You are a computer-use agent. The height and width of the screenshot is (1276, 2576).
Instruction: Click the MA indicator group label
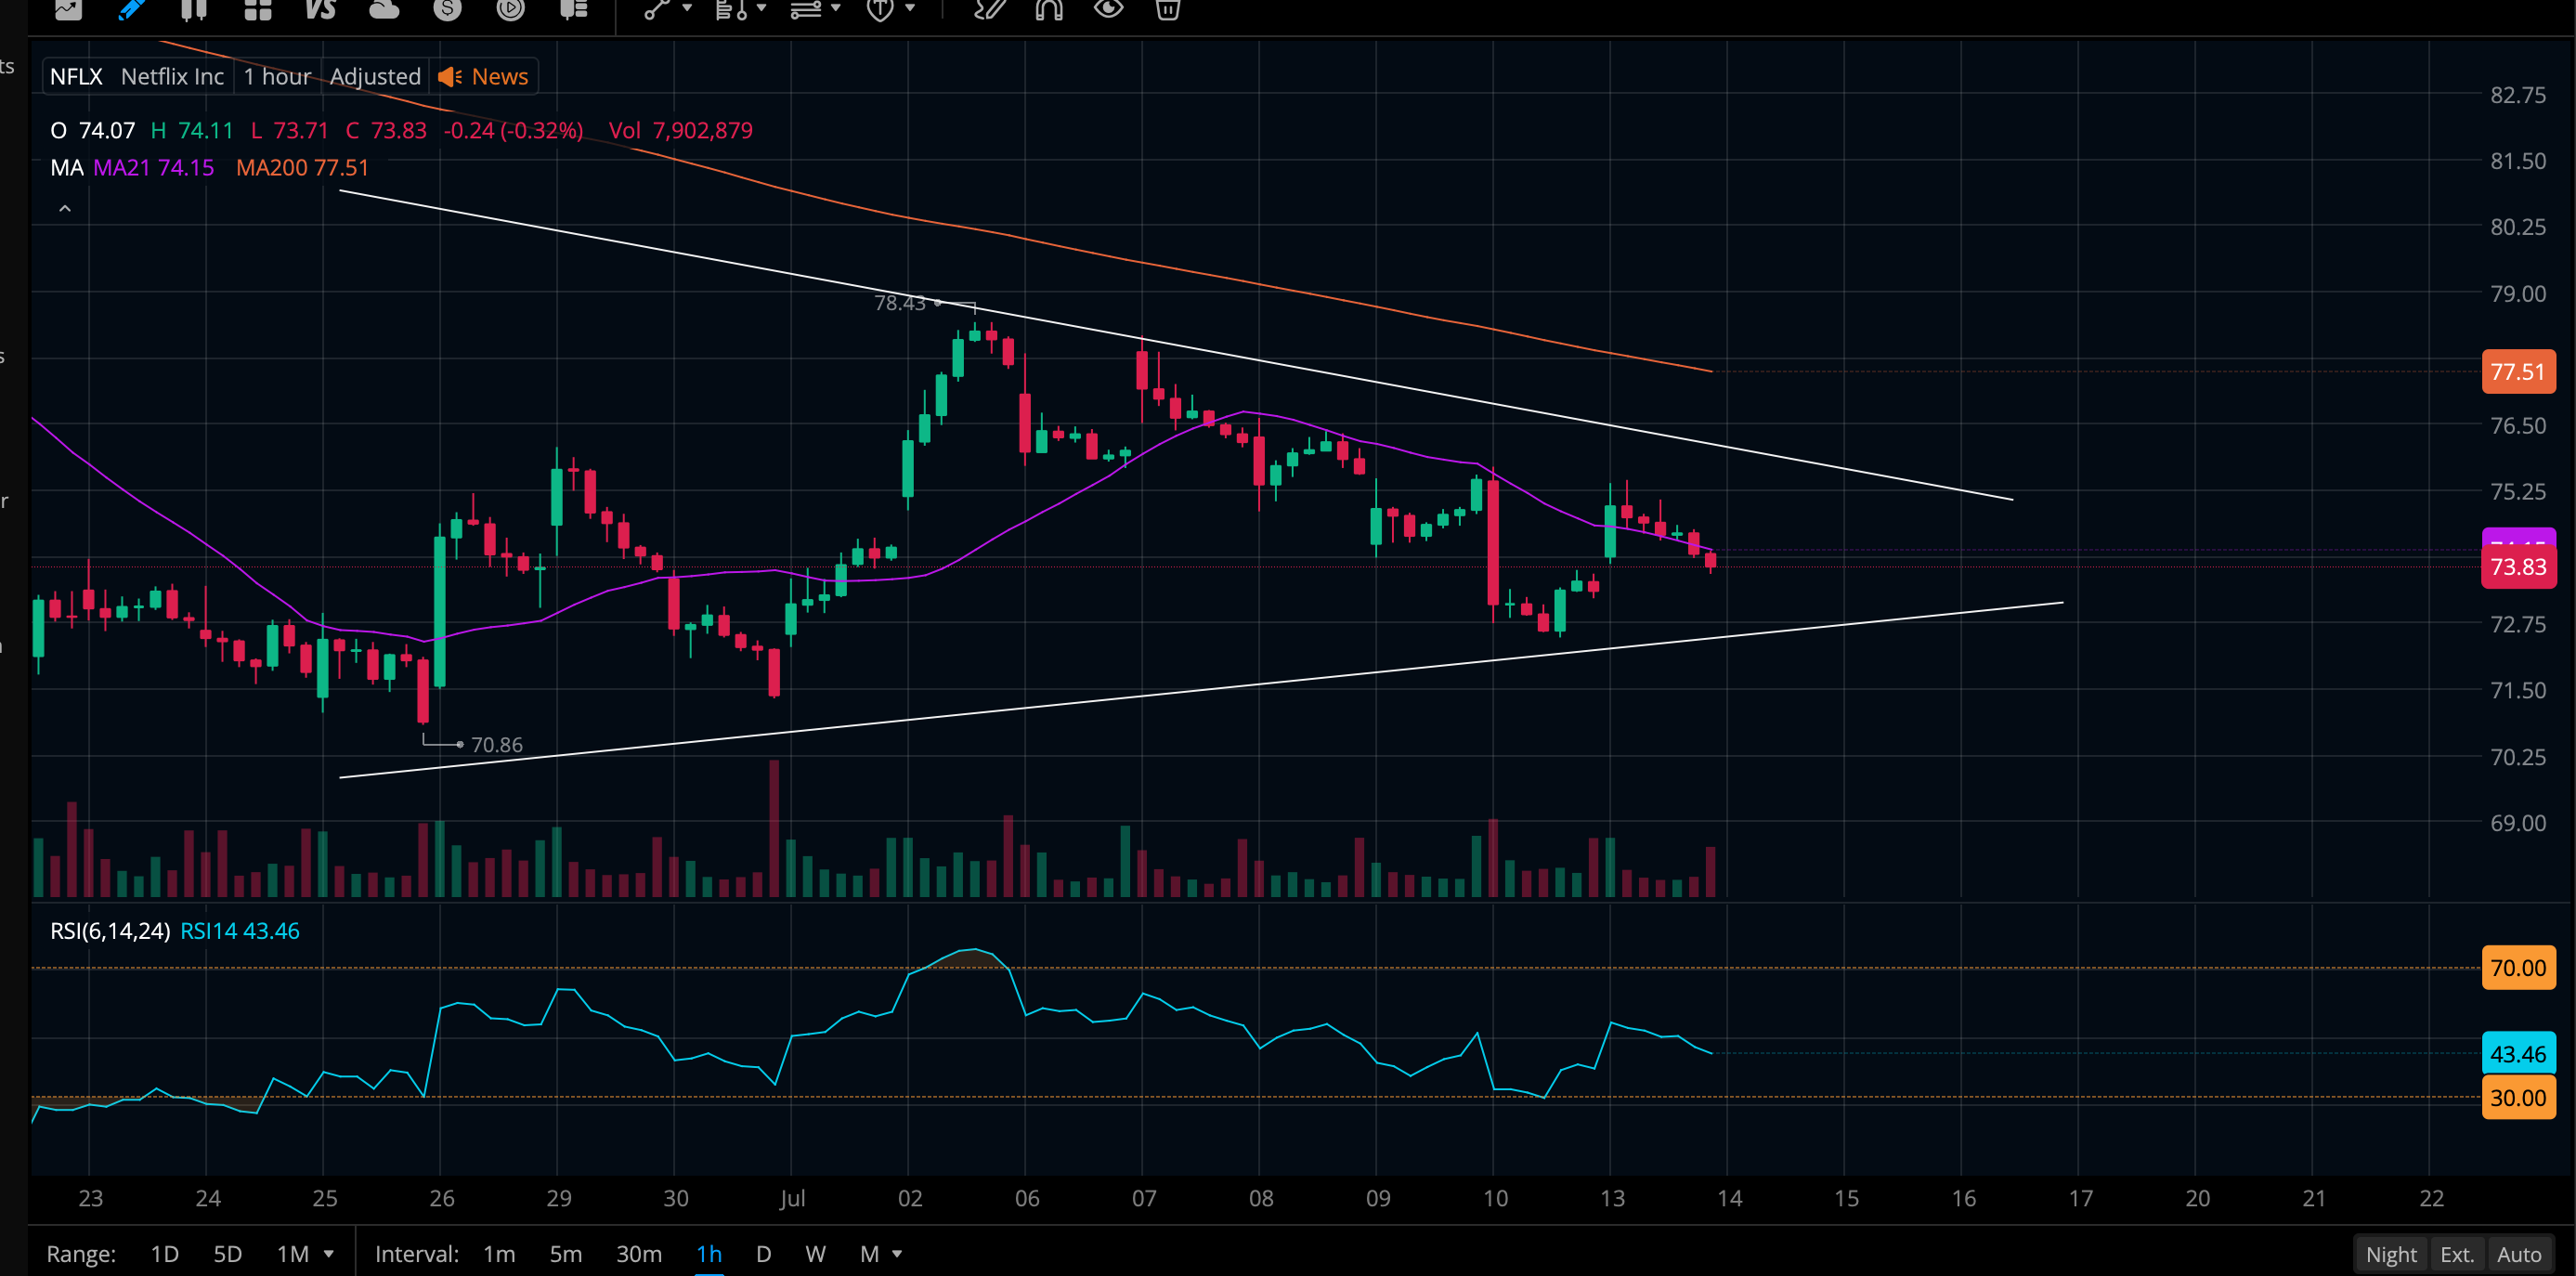(x=67, y=168)
